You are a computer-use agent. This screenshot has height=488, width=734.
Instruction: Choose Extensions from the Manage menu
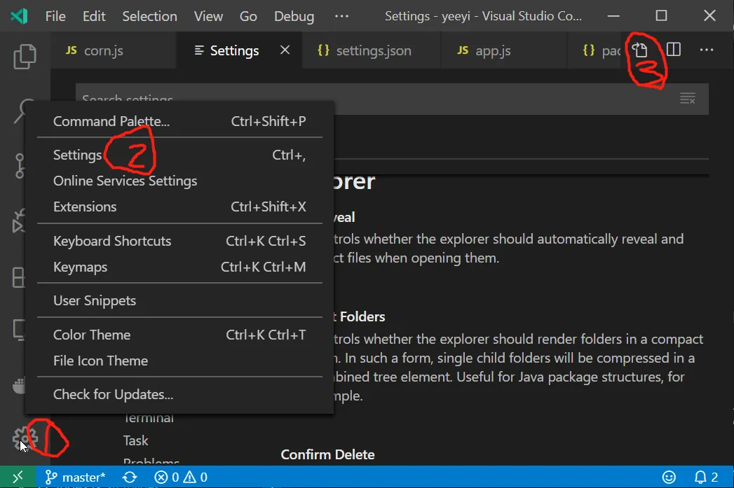[x=179, y=207]
